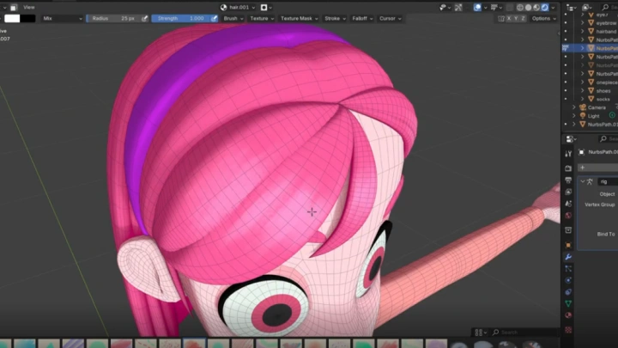Image resolution: width=618 pixels, height=348 pixels.
Task: Open the paint canvas mode selector icon
Action: click(x=266, y=8)
